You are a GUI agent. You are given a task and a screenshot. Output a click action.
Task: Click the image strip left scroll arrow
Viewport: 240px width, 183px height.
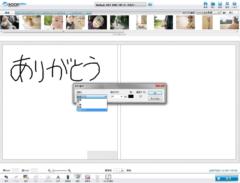coord(1,31)
